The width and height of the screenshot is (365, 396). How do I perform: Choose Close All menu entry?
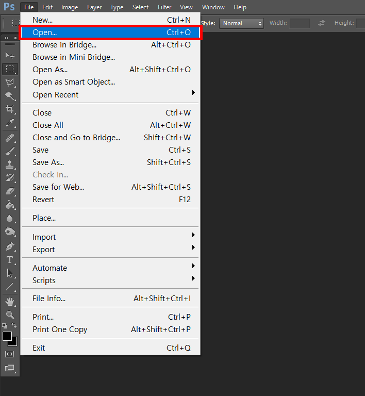click(110, 125)
